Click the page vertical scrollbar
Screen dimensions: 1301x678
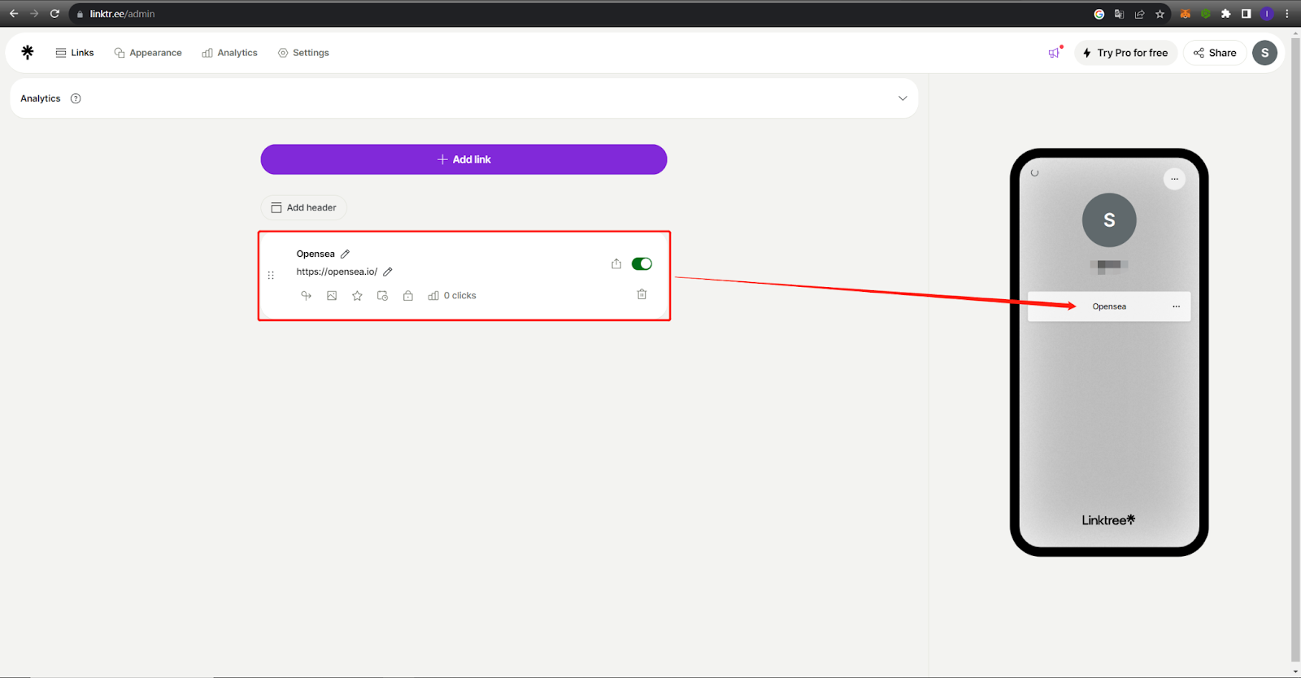1295,350
